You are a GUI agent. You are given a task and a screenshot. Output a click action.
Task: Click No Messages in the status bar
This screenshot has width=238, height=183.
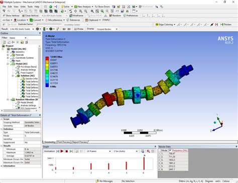[104, 181]
